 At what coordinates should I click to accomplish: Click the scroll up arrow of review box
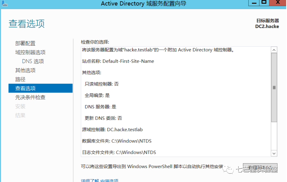(274, 50)
